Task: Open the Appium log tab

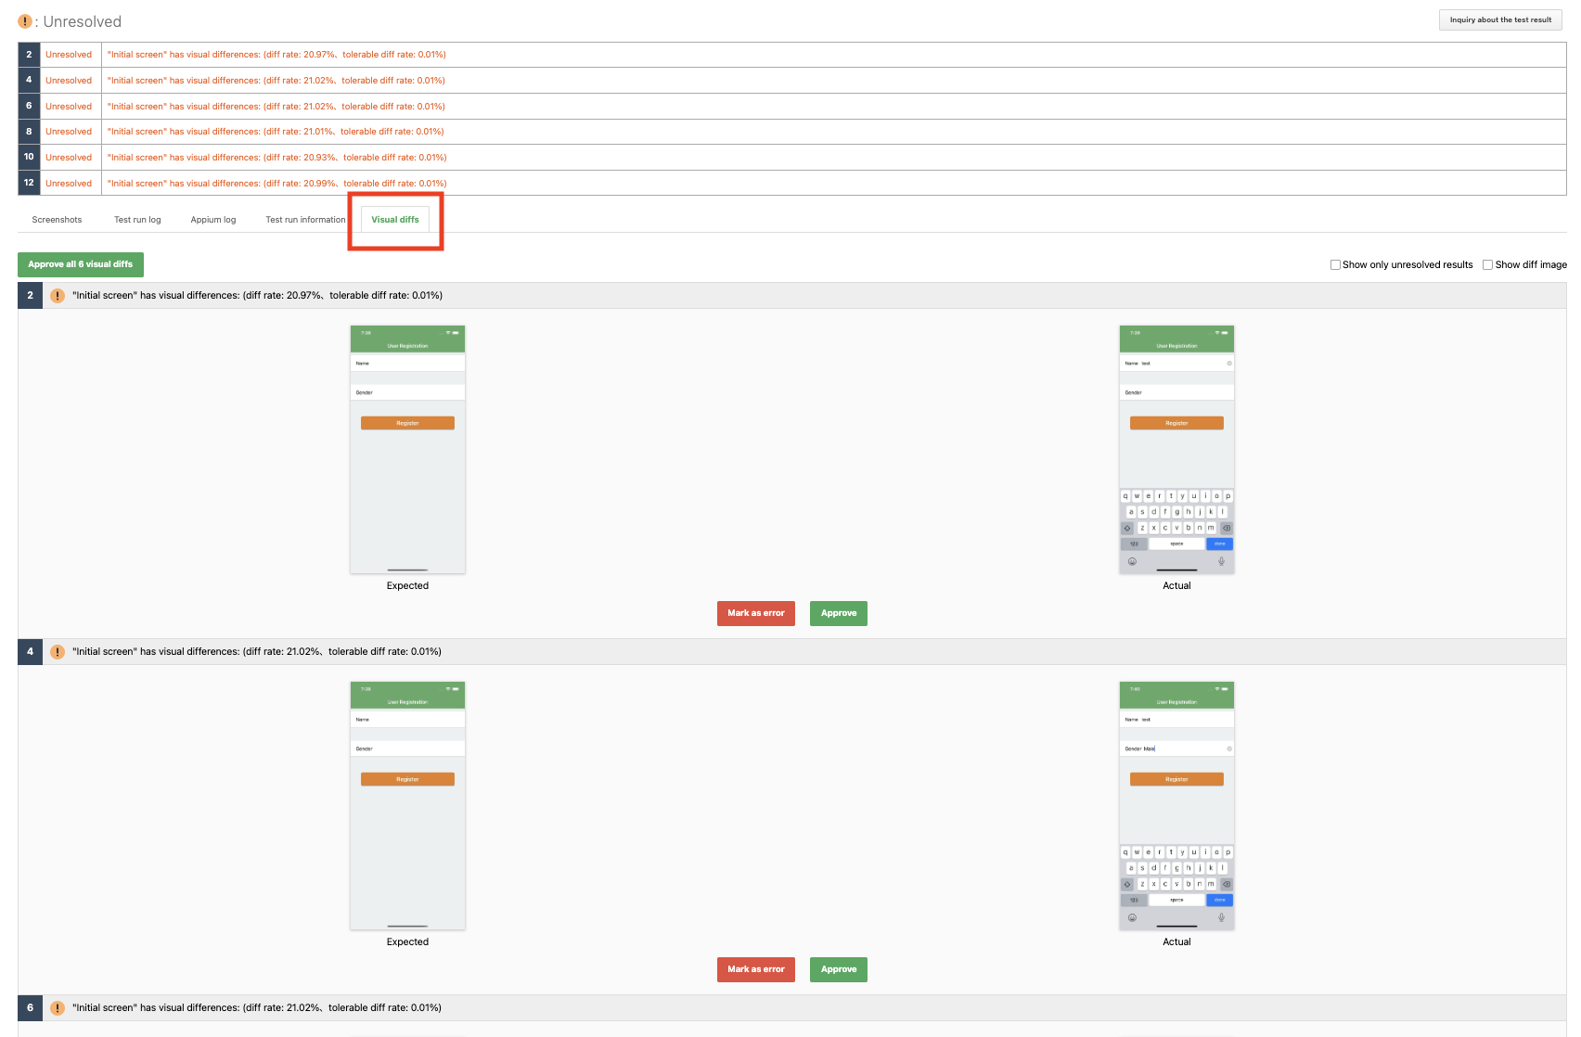Action: tap(212, 219)
